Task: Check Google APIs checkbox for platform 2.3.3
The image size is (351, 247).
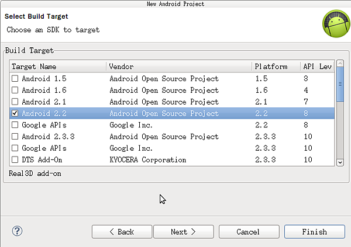Action: tap(15, 148)
